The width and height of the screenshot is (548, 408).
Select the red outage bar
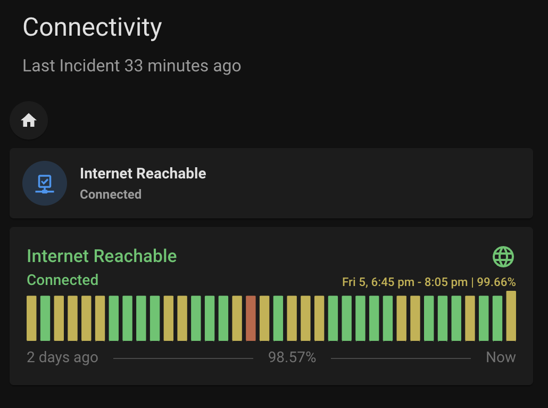[251, 319]
